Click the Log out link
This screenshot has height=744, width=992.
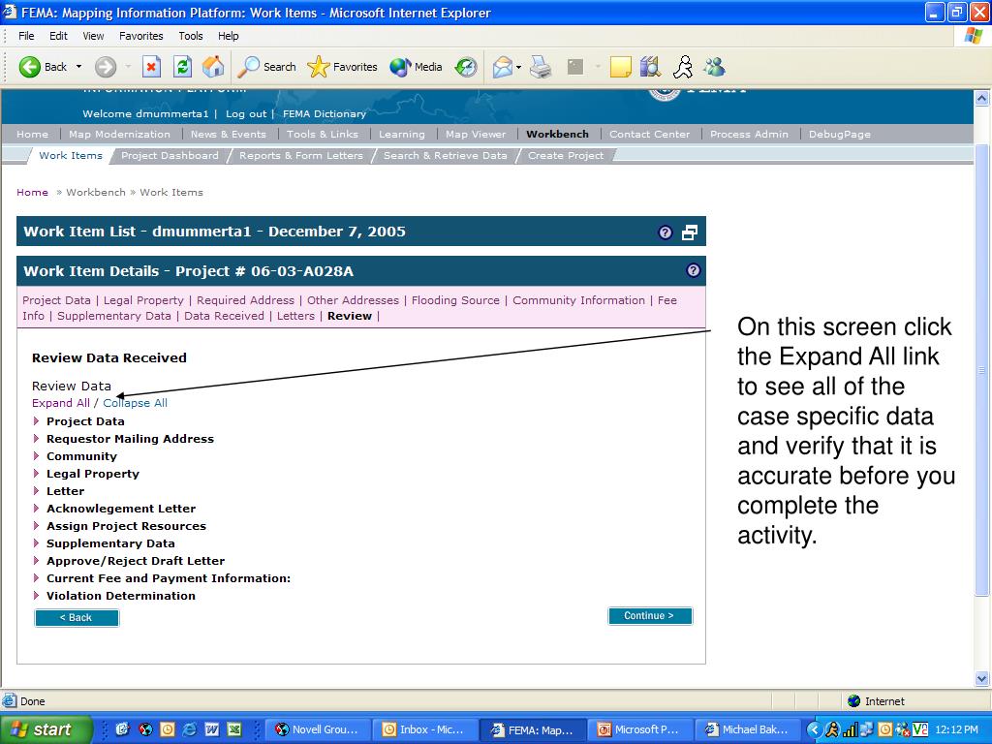(246, 114)
